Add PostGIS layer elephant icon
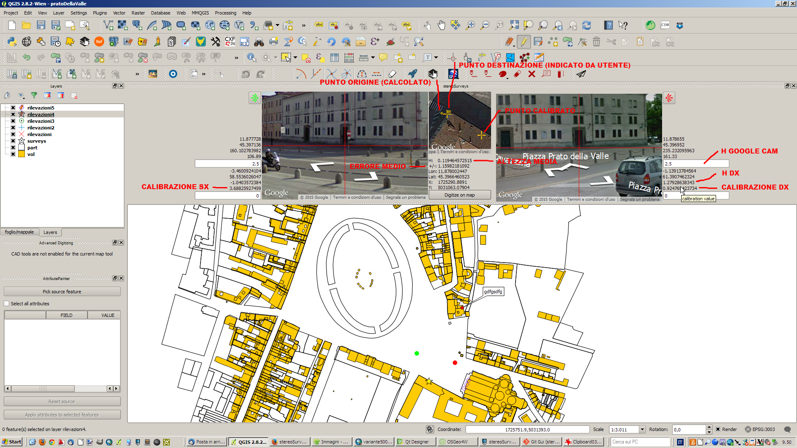 pos(137,26)
